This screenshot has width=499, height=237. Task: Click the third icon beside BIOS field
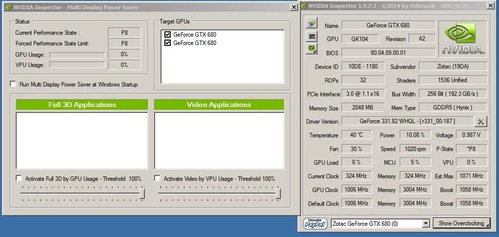tap(312, 48)
